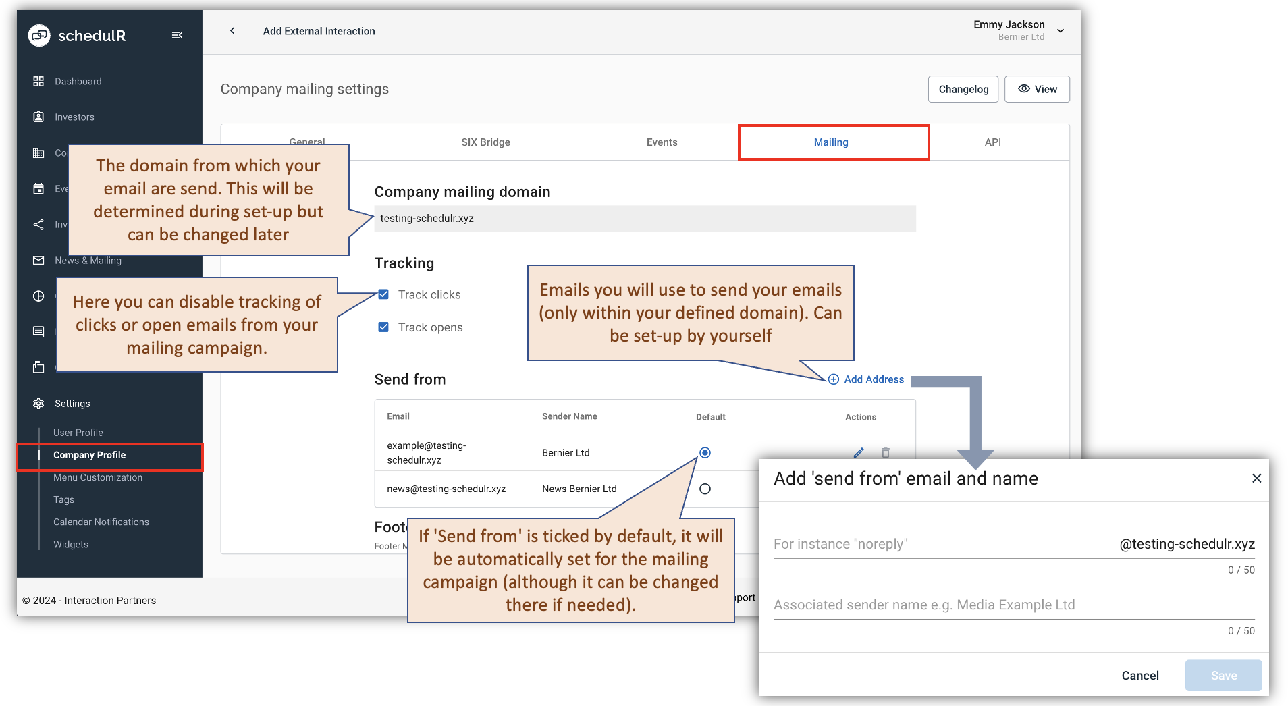Click the Investors badge icon

(38, 117)
